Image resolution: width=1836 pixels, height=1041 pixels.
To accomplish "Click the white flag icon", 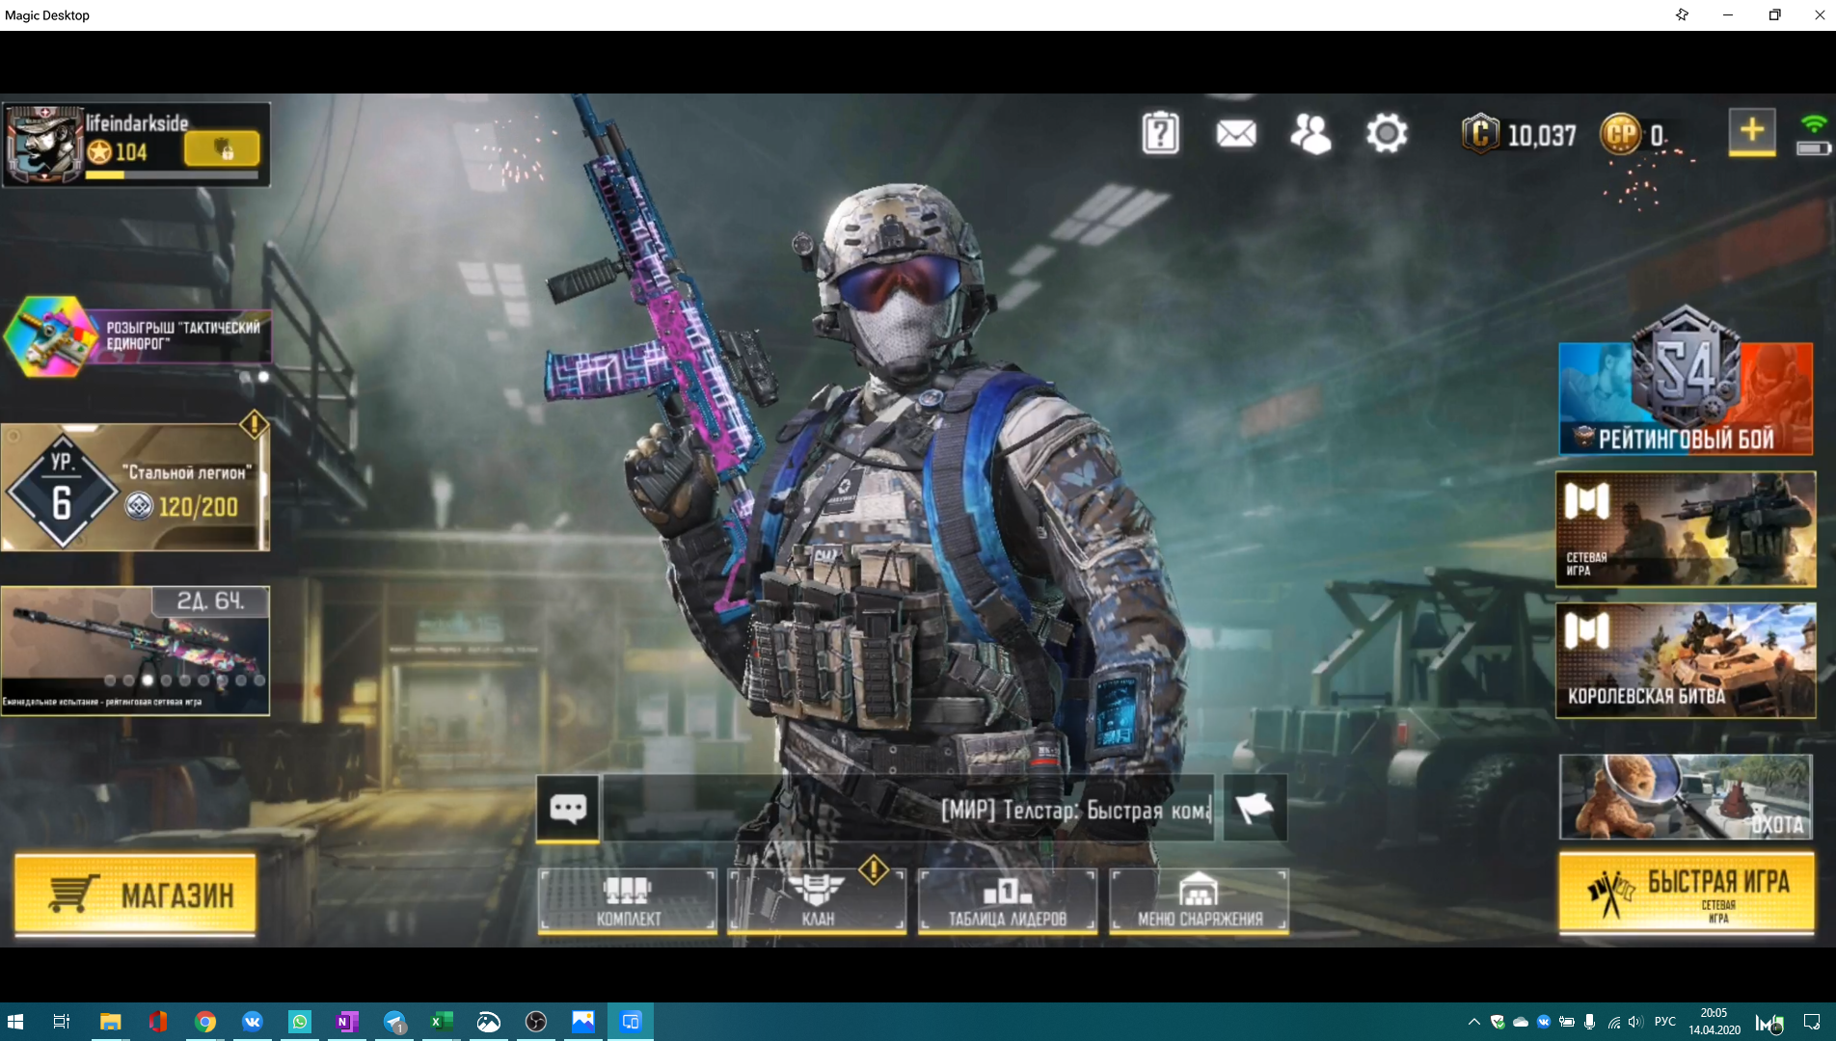I will [1255, 808].
